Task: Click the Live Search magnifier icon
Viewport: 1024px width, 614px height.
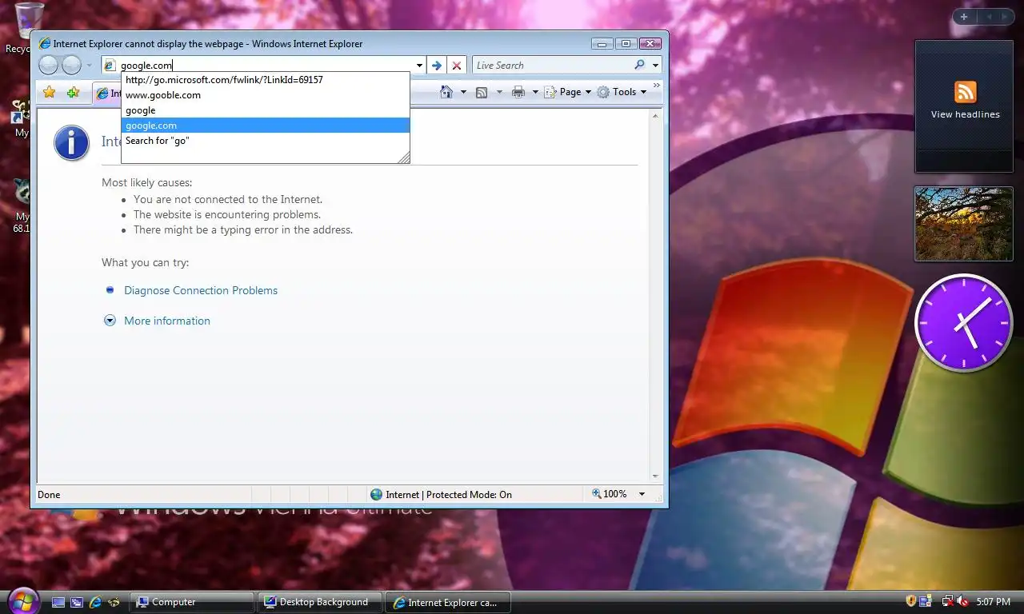Action: [x=639, y=65]
